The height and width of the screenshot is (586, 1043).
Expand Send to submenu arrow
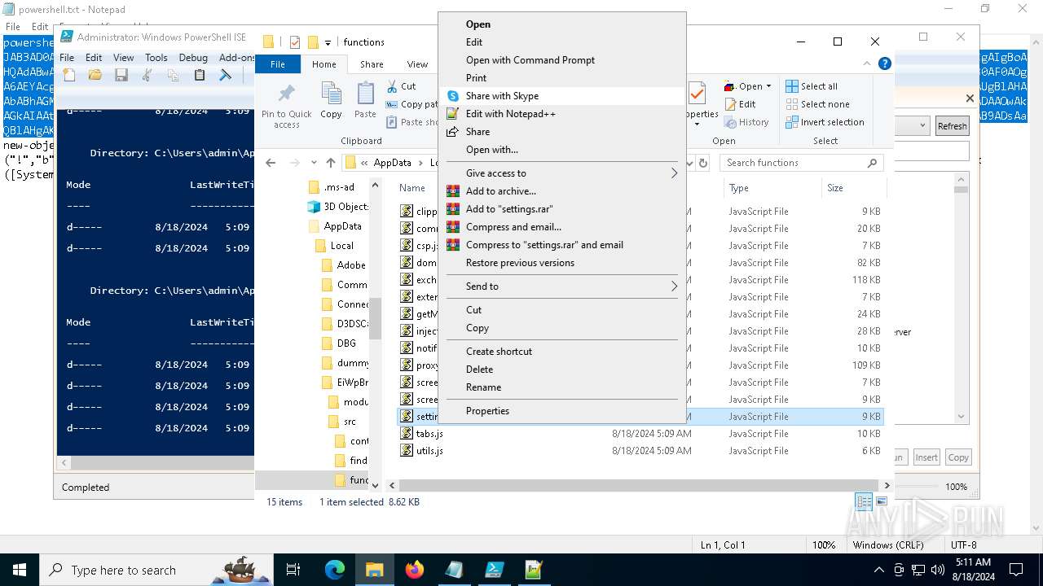coord(674,286)
